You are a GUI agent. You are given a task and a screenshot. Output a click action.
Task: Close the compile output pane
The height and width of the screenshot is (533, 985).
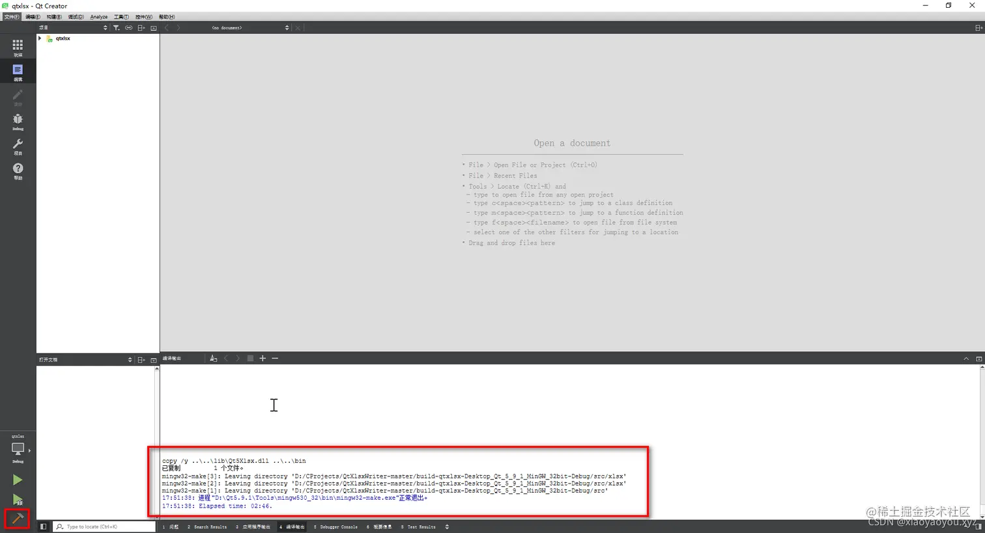coord(978,359)
